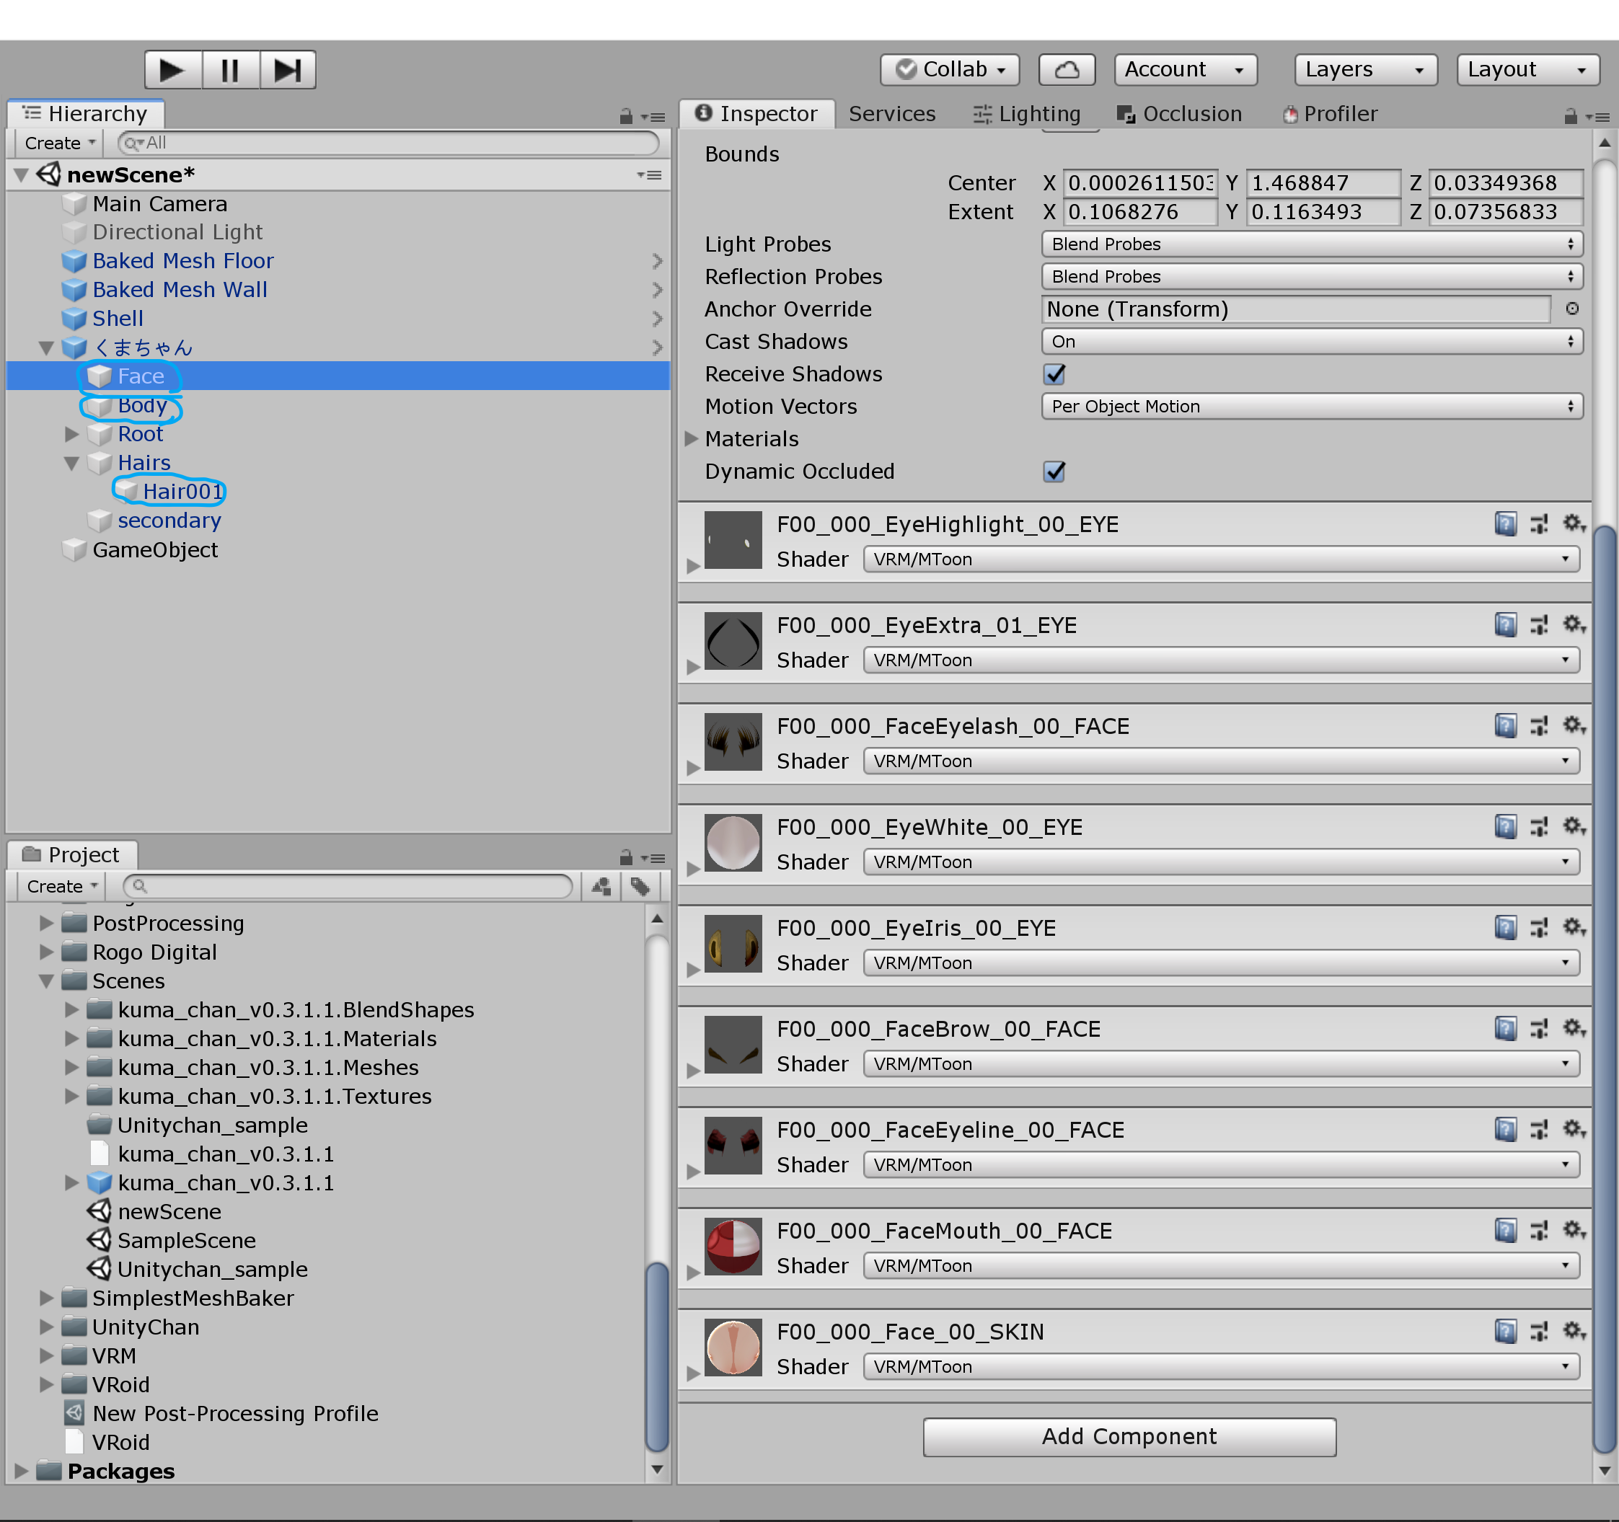Open Layers dropdown in toolbar
The width and height of the screenshot is (1619, 1522).
pyautogui.click(x=1364, y=70)
